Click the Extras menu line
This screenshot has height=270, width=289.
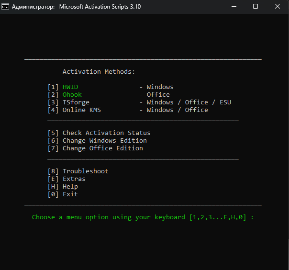(x=67, y=179)
